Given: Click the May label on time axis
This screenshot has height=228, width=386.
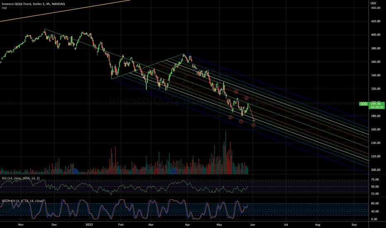Looking at the screenshot, I should click(219, 225).
